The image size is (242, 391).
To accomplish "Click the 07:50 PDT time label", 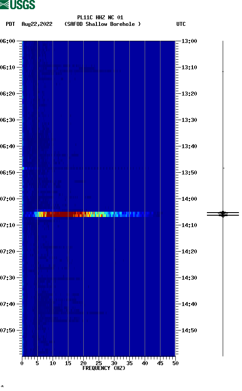I will (8, 331).
